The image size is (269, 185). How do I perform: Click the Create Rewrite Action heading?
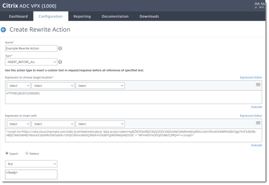[x=40, y=30]
